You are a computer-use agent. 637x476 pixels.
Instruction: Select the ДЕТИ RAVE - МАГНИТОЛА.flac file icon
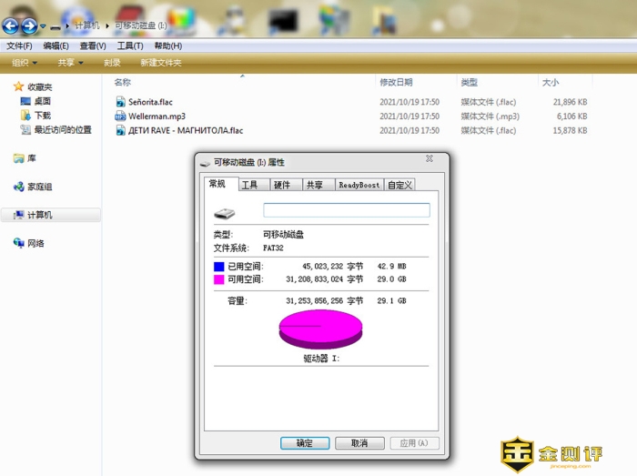click(x=121, y=131)
